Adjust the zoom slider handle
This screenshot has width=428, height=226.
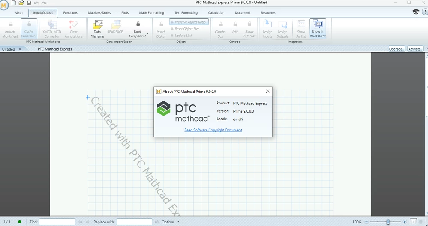click(388, 222)
